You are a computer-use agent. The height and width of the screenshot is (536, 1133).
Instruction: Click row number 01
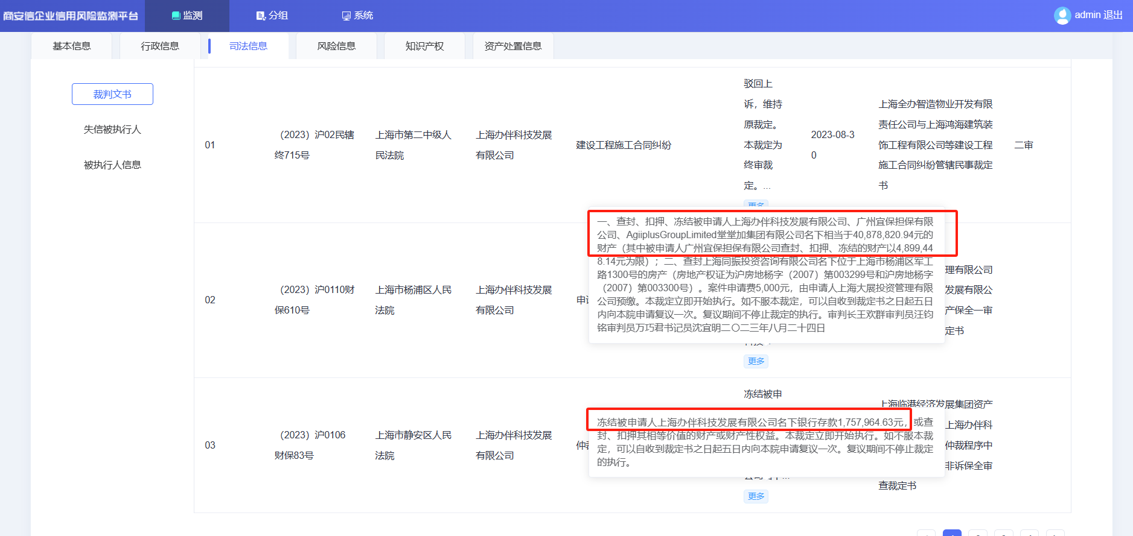210,145
